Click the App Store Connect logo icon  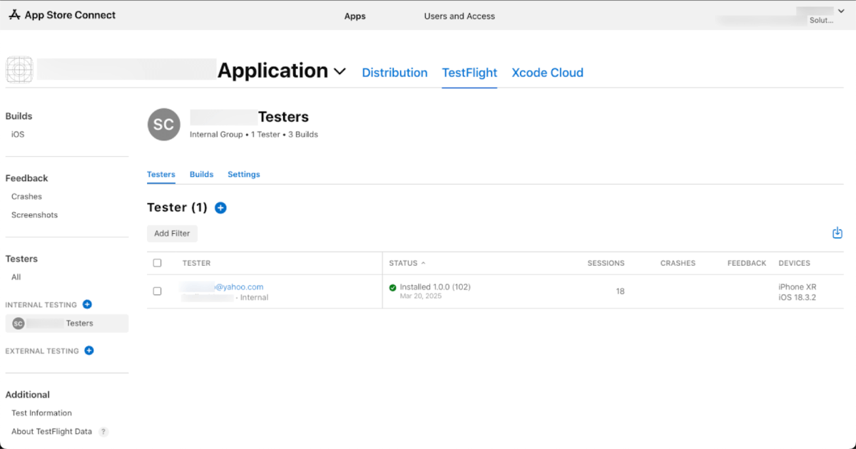tap(14, 15)
